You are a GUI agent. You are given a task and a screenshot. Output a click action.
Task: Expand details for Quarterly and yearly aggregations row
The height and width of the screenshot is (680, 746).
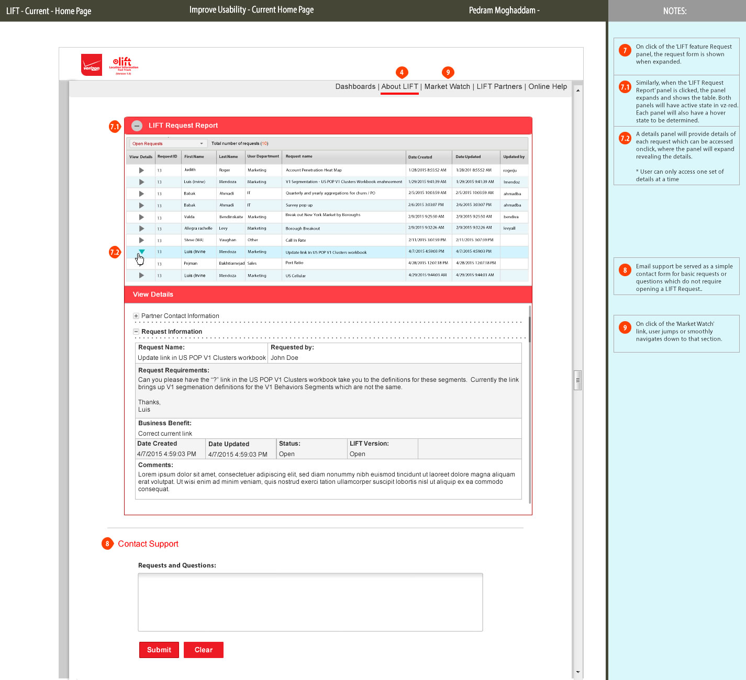[x=141, y=194]
